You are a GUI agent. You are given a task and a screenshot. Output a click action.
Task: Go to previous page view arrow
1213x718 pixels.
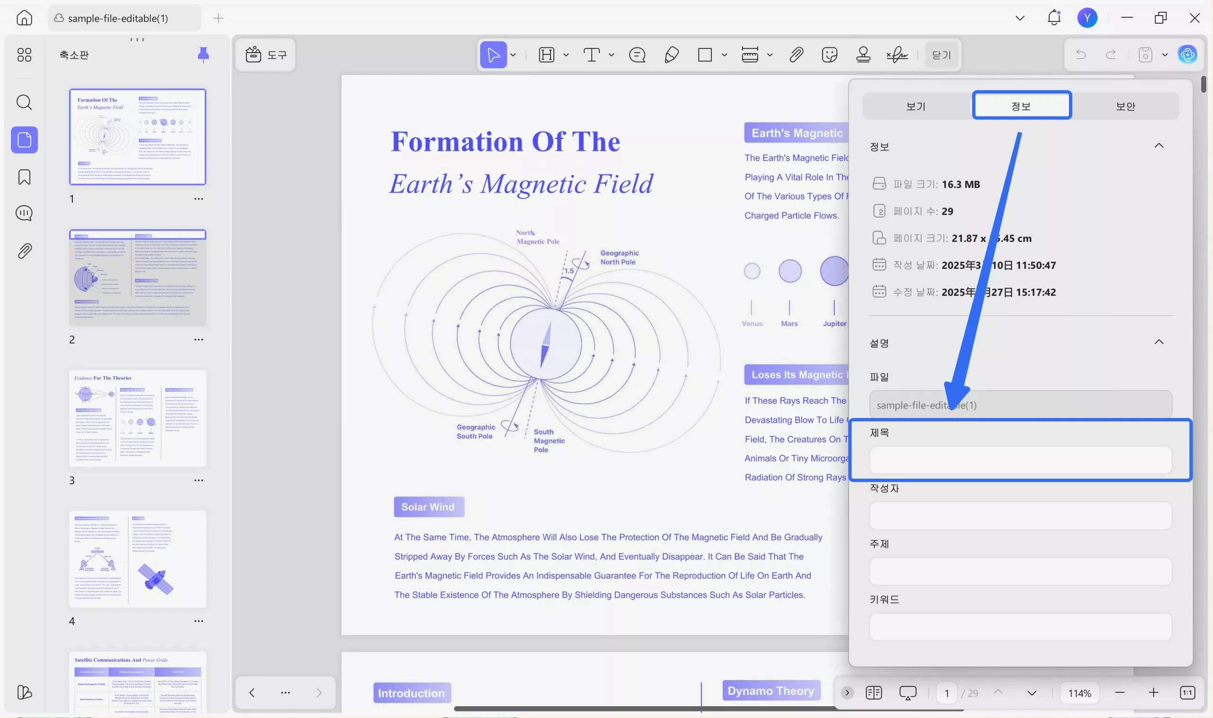252,692
